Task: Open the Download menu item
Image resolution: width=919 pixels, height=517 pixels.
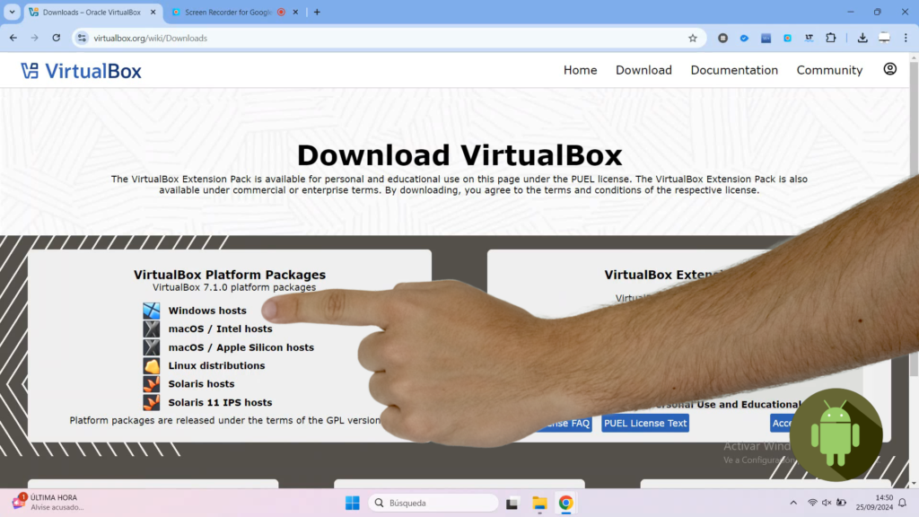Action: tap(643, 70)
